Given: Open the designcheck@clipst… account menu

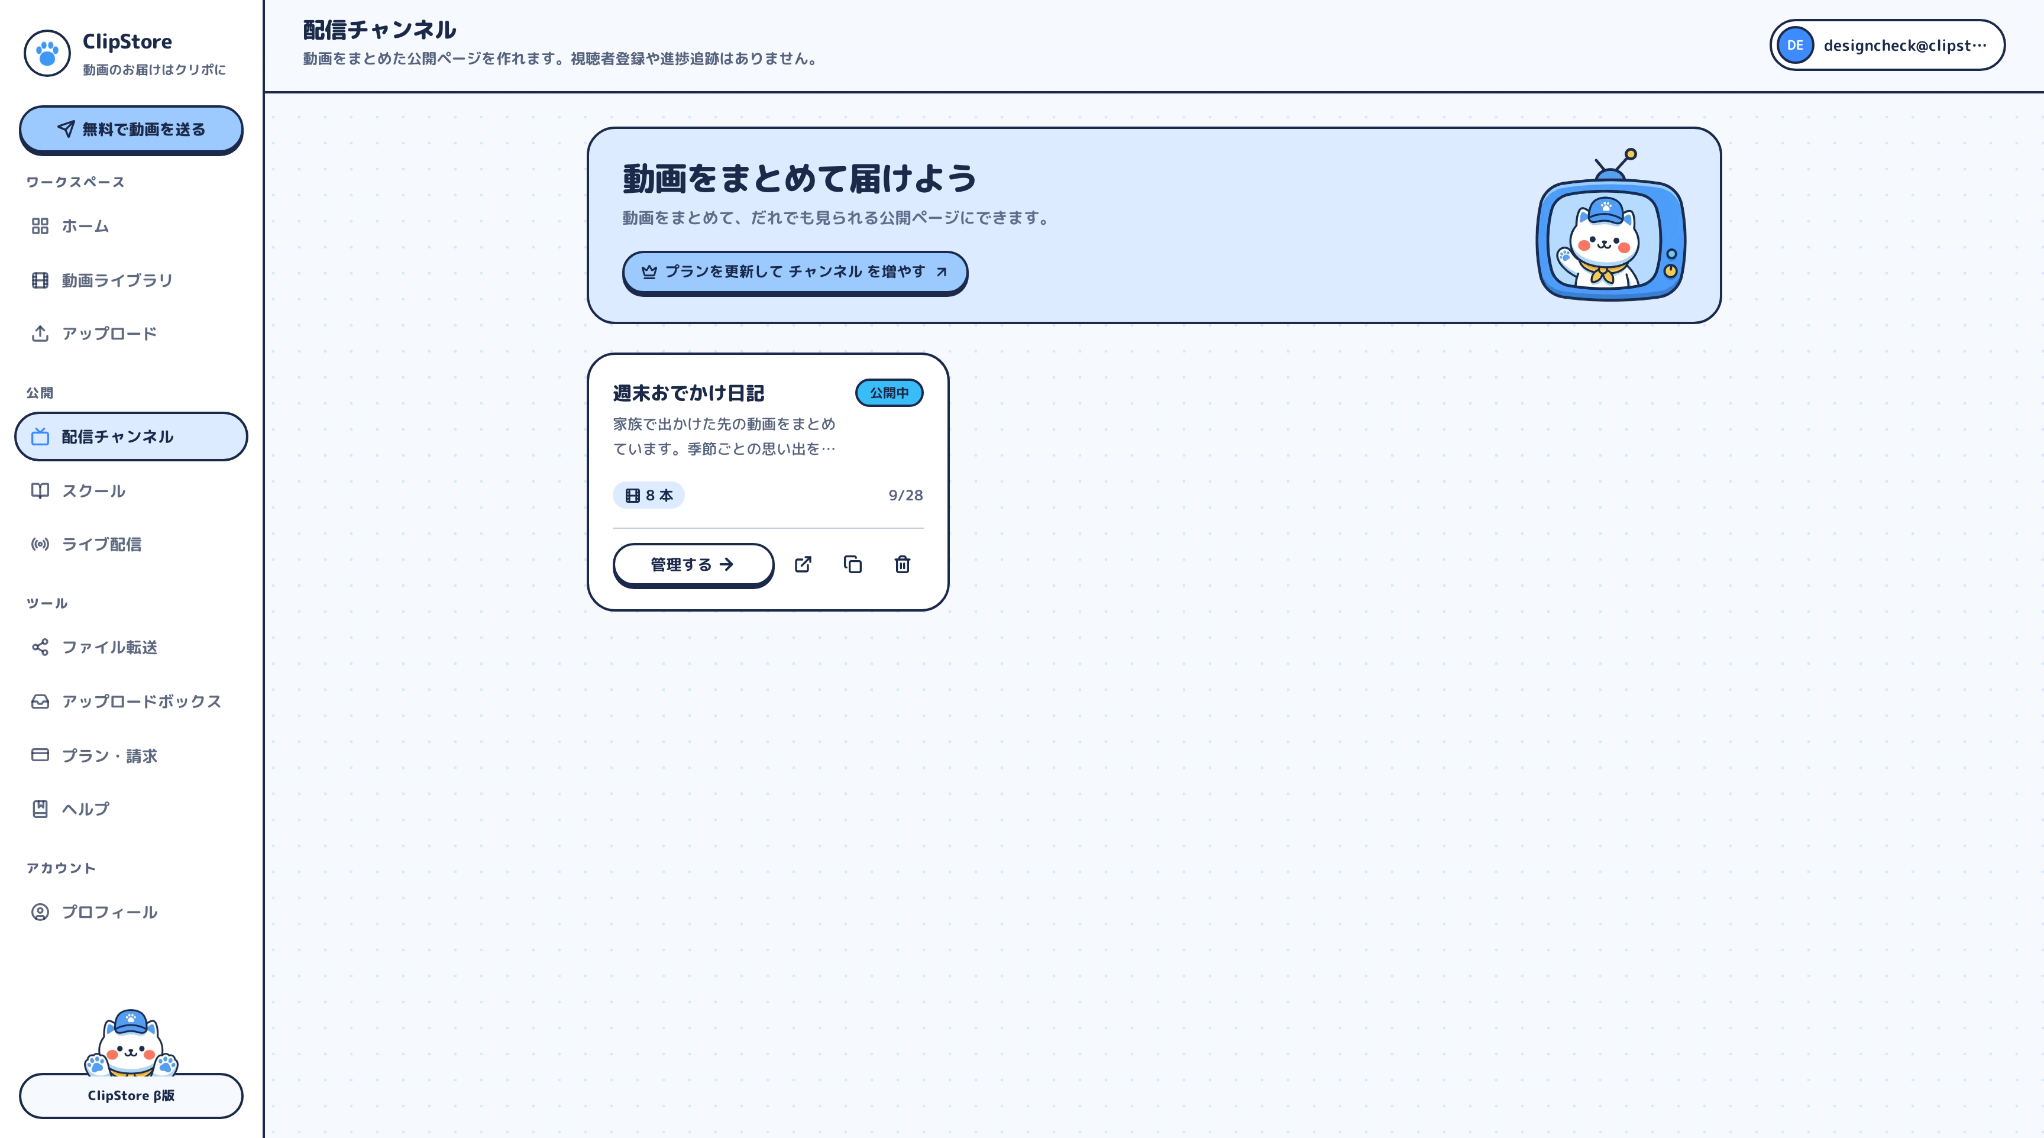Looking at the screenshot, I should coord(1887,45).
